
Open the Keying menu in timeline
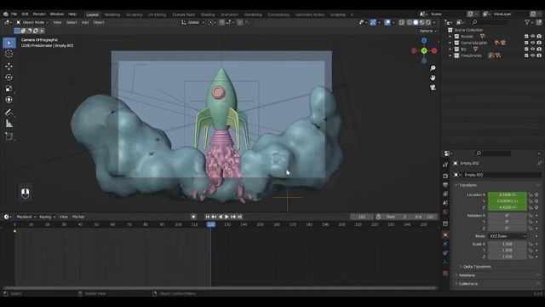(47, 217)
